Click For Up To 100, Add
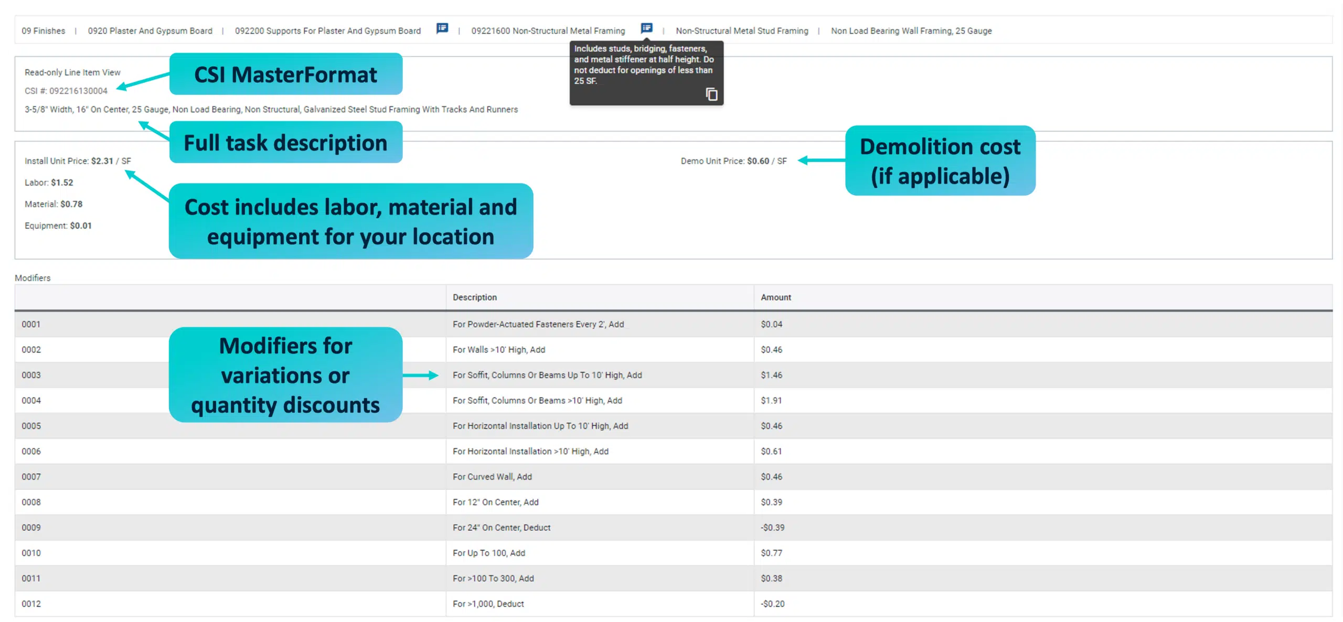Screen dimensions: 1343x622 pos(489,553)
